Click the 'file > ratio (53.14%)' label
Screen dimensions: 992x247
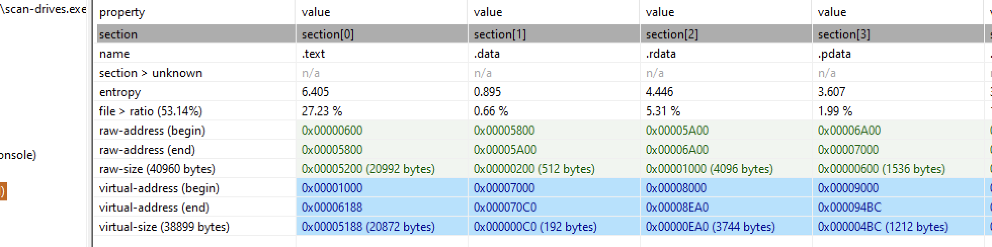pos(150,111)
